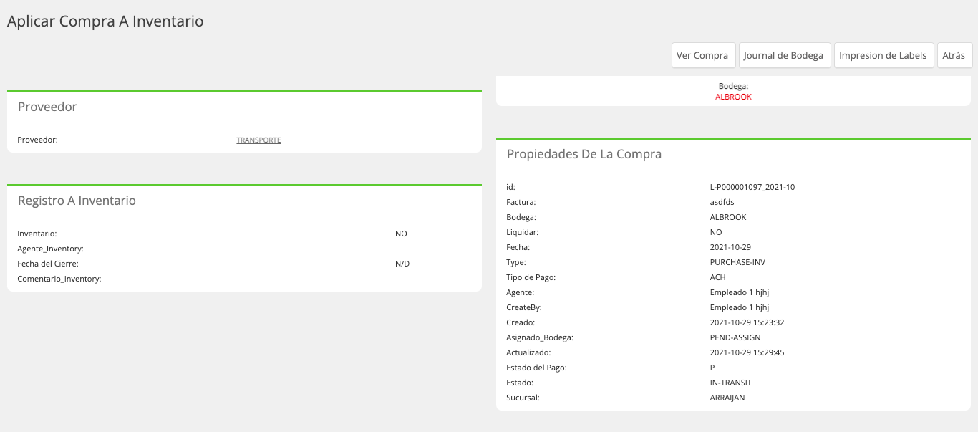
Task: Click the Inventario value NO
Action: click(x=401, y=234)
